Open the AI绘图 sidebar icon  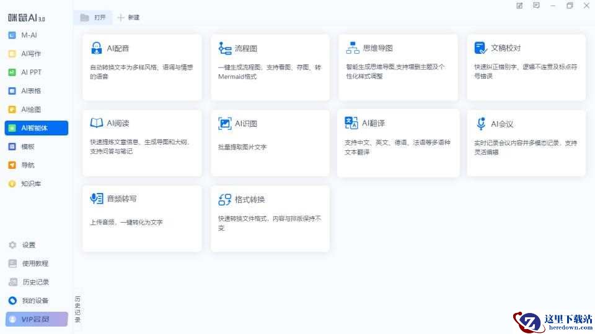[x=12, y=109]
